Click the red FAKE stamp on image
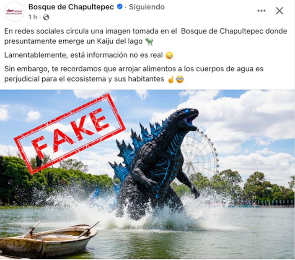The width and height of the screenshot is (295, 260). (70, 133)
